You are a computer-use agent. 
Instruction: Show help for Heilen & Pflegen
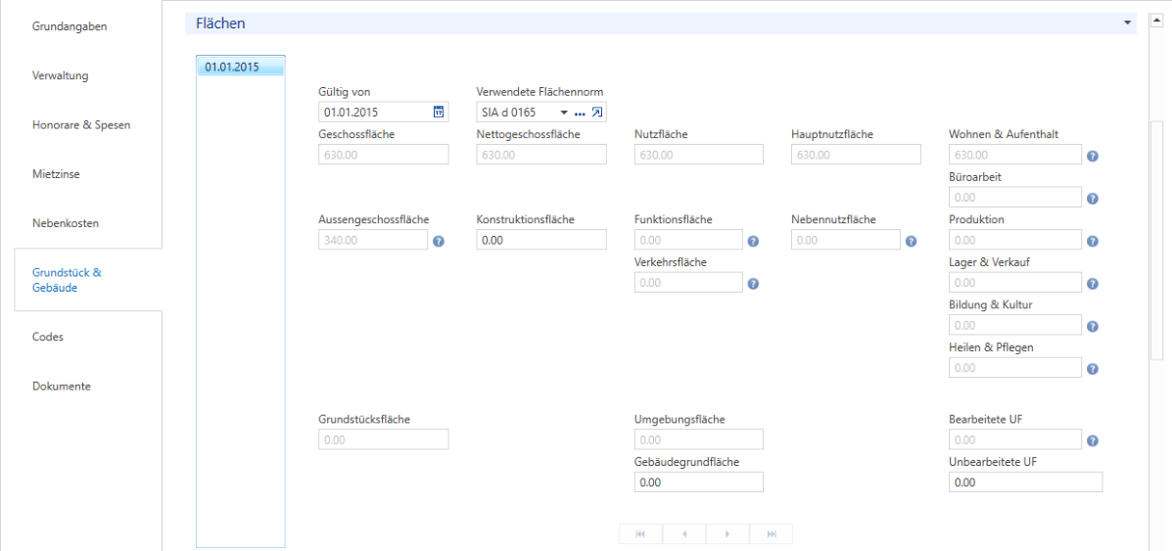coord(1092,369)
